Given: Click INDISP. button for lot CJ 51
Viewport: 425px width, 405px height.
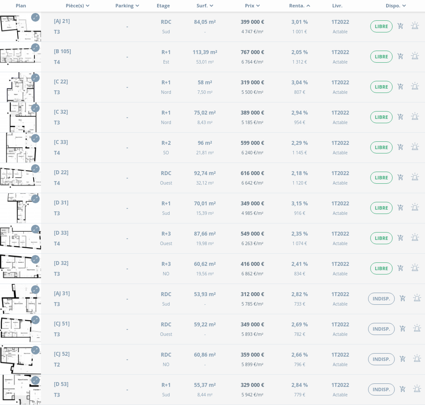Looking at the screenshot, I should pyautogui.click(x=381, y=329).
